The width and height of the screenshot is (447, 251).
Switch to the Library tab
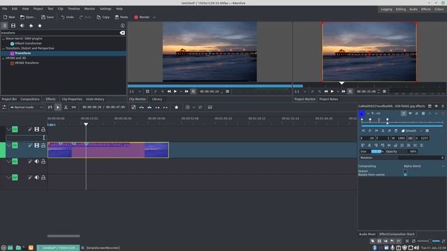point(156,99)
